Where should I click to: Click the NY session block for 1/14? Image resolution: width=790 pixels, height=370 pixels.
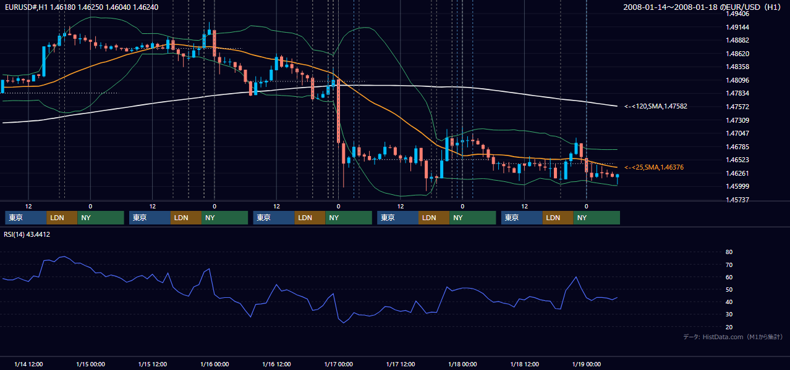coord(101,218)
